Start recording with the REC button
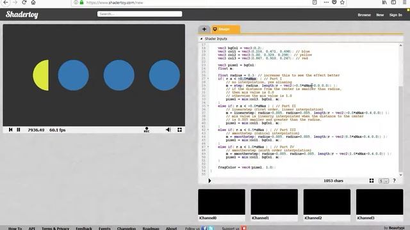Screen dimensions: 410x230 tap(147, 130)
